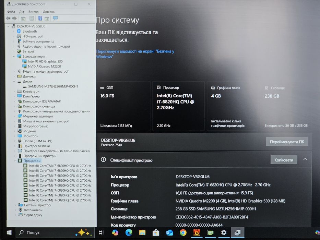Open Task View from the taskbar

click(x=101, y=232)
